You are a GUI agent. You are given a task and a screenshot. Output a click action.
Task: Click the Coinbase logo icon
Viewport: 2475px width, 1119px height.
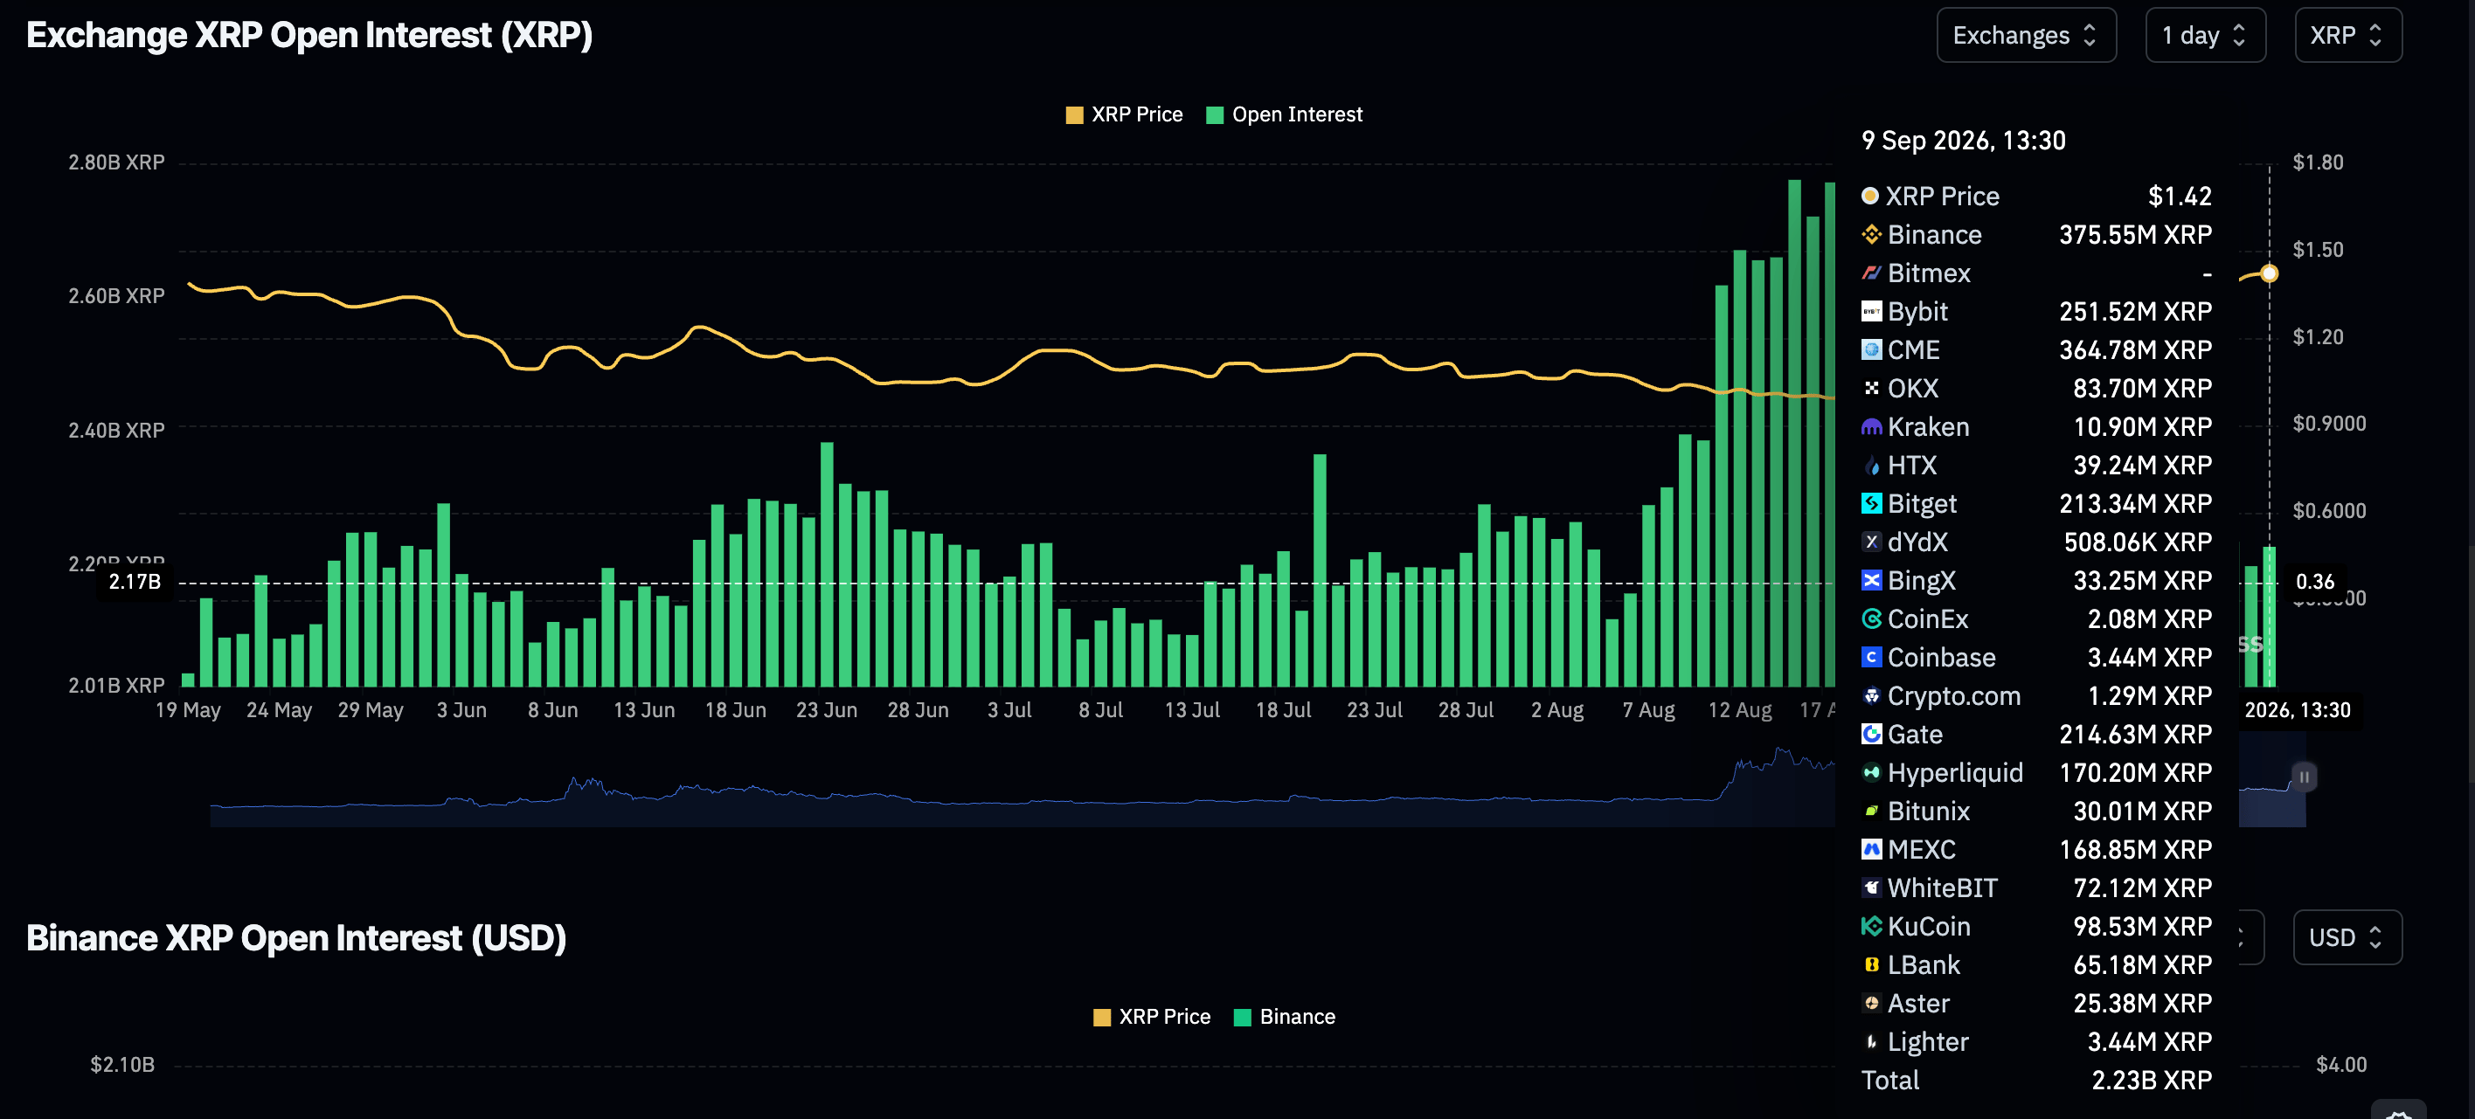(1870, 657)
